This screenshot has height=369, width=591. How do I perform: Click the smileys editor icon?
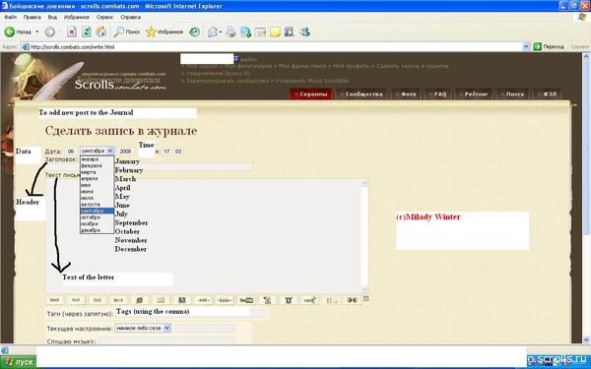352,300
